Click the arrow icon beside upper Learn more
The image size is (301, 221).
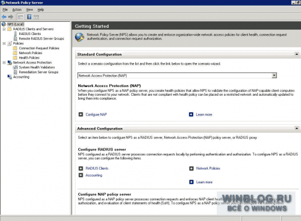coord(191,114)
